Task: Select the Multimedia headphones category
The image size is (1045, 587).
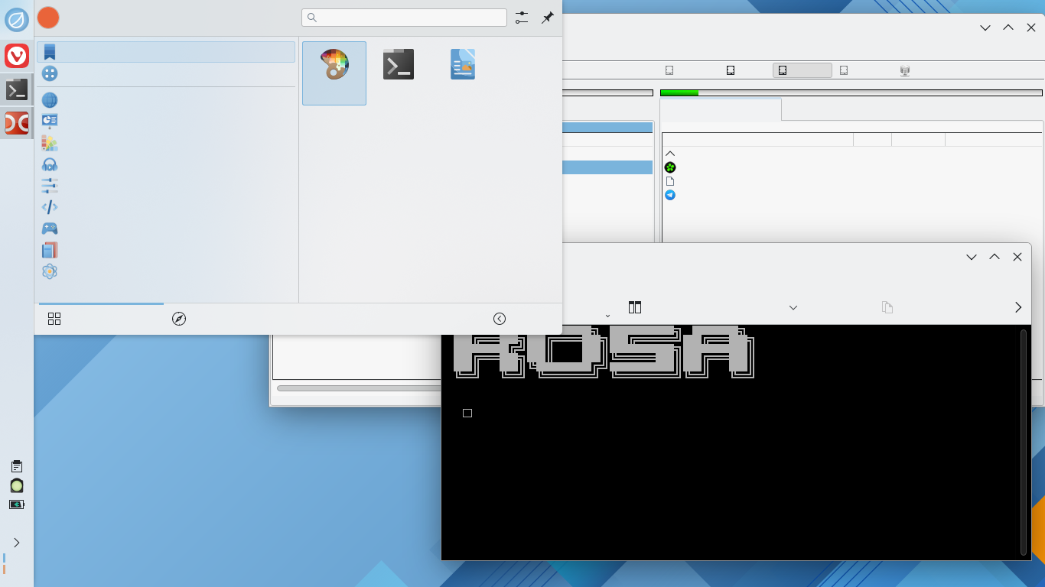Action: click(x=50, y=164)
